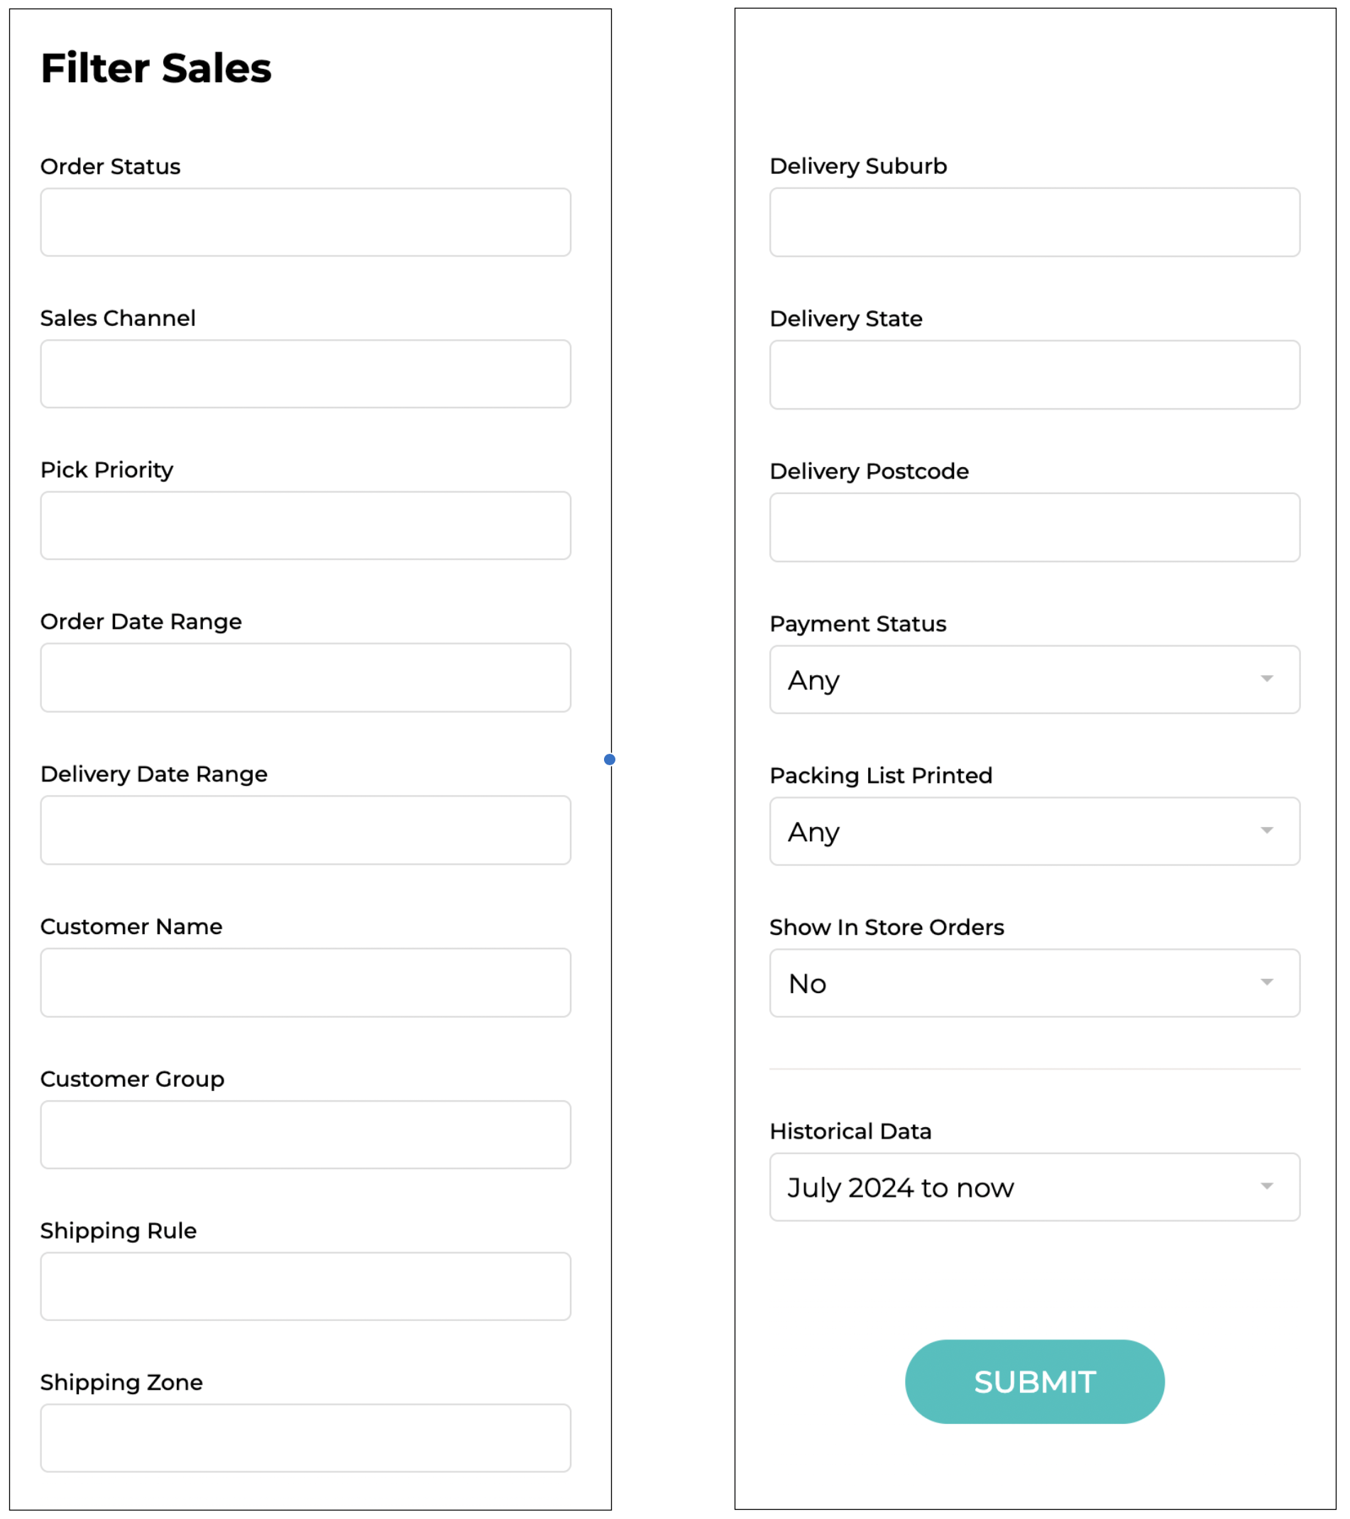Expand the Packing List Printed dropdown
The height and width of the screenshot is (1519, 1350).
point(1034,831)
